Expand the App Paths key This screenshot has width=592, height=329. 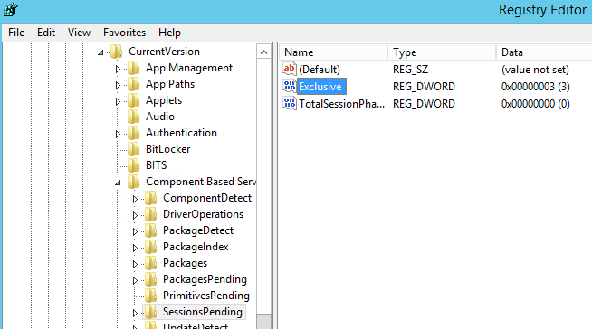(118, 85)
